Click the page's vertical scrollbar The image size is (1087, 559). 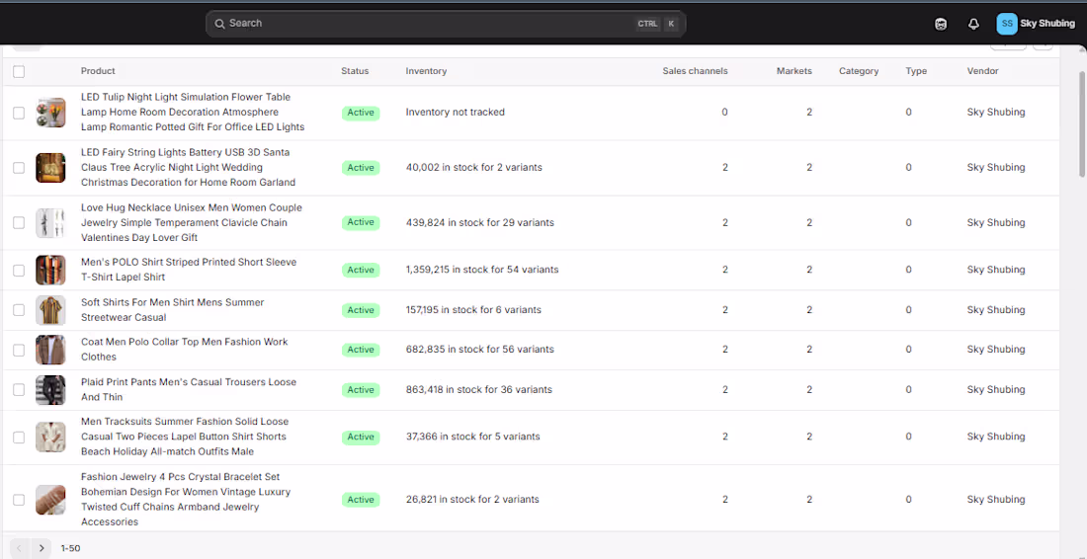click(x=1082, y=124)
